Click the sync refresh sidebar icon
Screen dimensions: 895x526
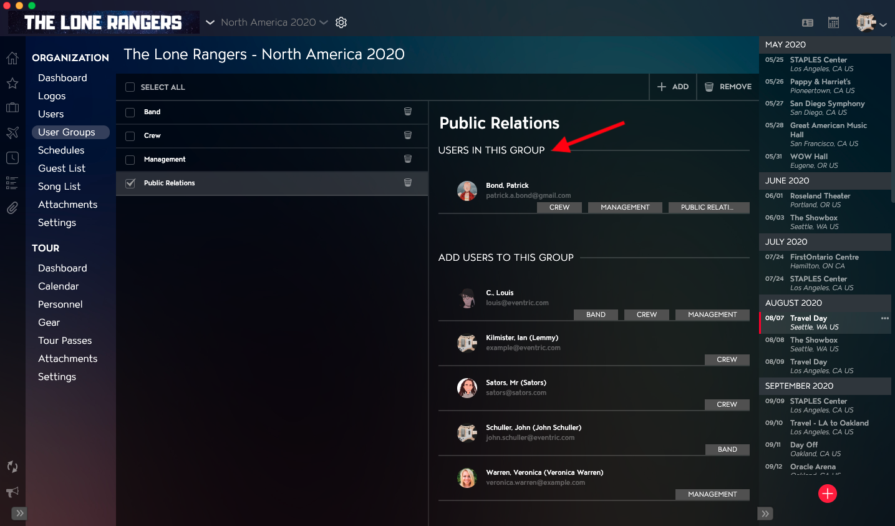(x=12, y=467)
